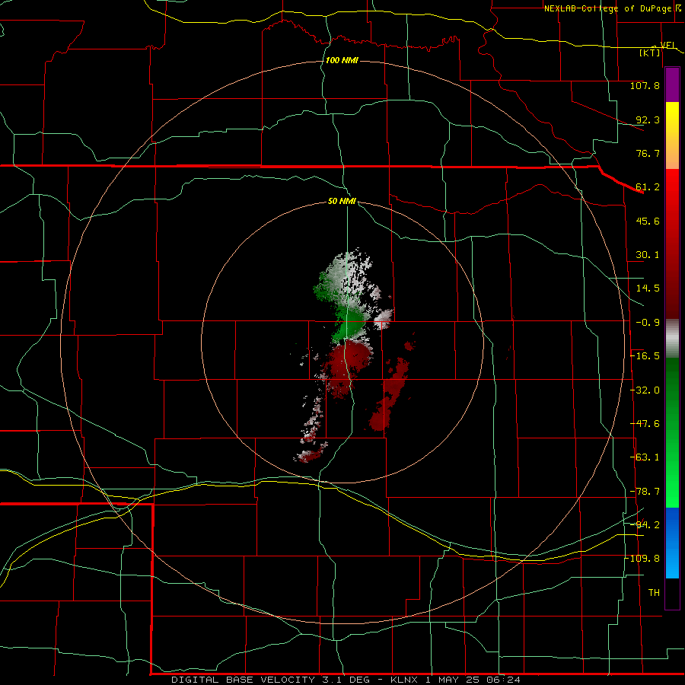This screenshot has width=685, height=685.
Task: Select the -0.9 scale value
Action: pyautogui.click(x=648, y=323)
